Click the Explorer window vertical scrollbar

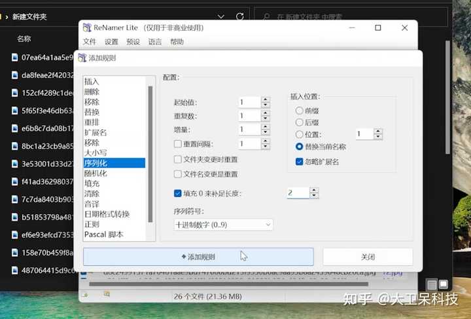point(447,97)
